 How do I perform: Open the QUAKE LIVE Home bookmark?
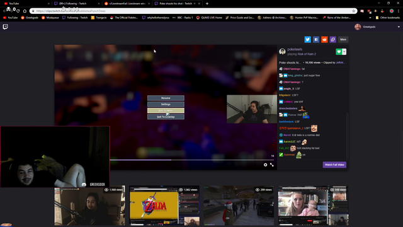click(x=209, y=18)
